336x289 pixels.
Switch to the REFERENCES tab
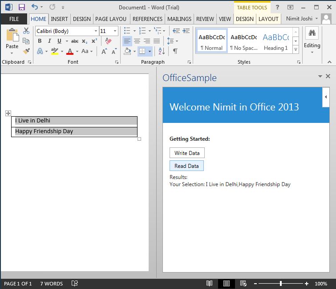click(x=147, y=19)
